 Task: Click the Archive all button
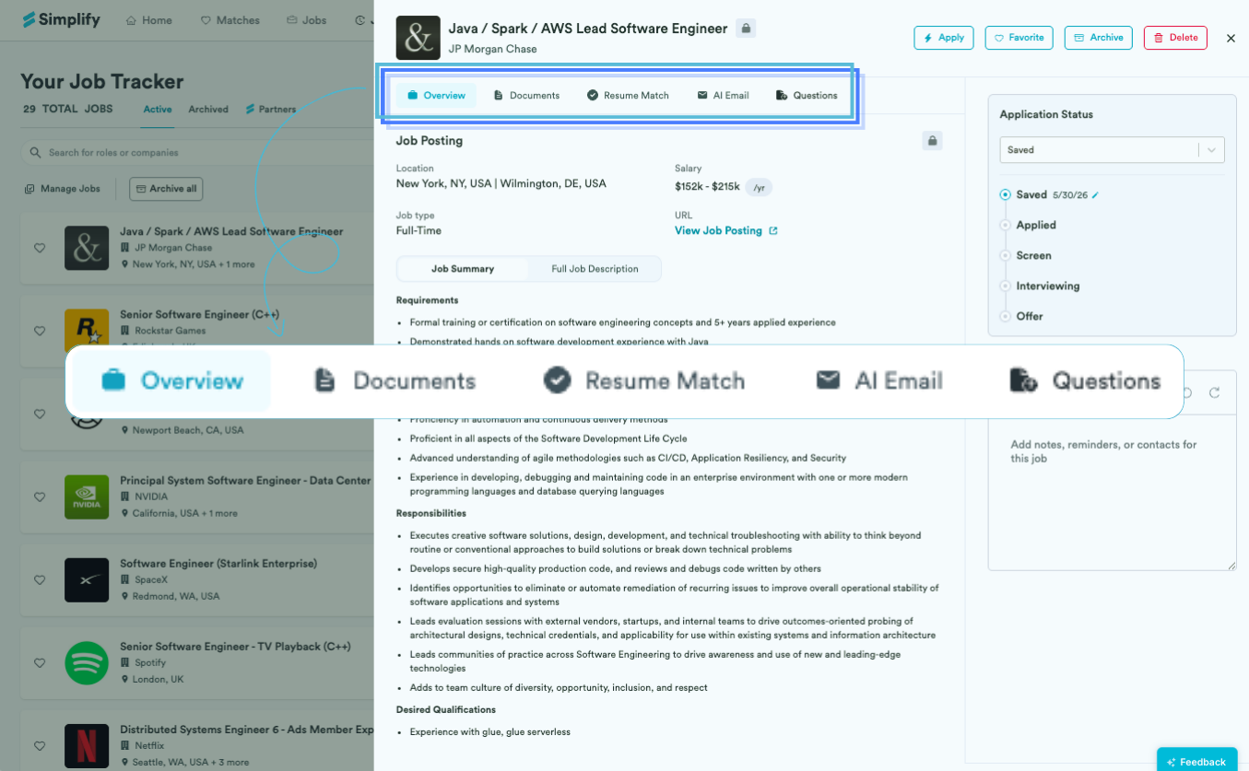[x=166, y=189]
